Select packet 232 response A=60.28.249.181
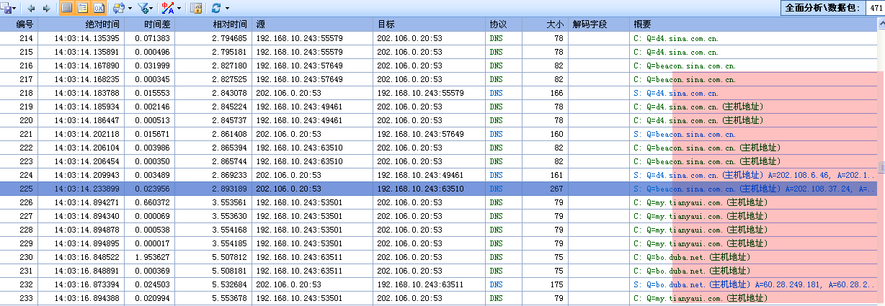Screen dimensions: 885x306 (438, 284)
